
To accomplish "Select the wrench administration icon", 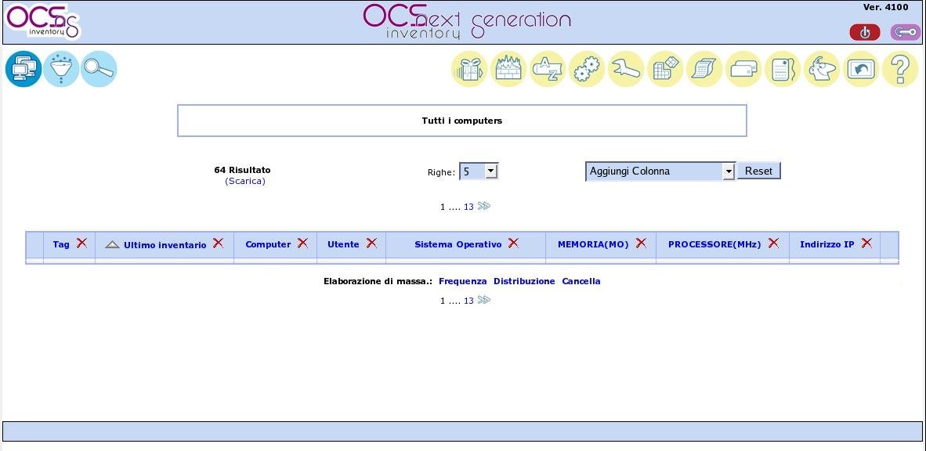I will pos(625,69).
